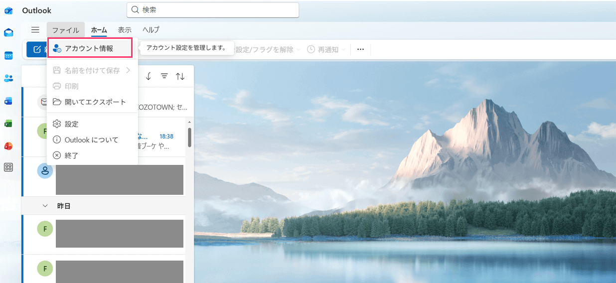
Task: Switch to the 表示 tab
Action: [125, 30]
